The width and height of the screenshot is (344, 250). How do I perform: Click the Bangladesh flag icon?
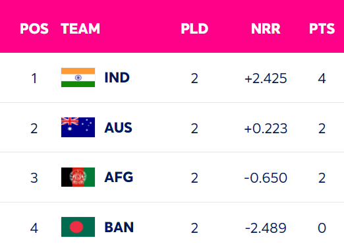(x=78, y=227)
